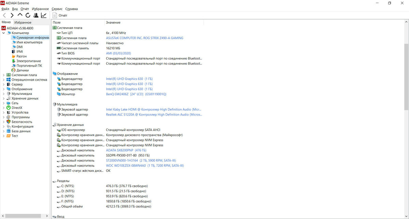
Task: Go forward with the right arrow button
Action: pyautogui.click(x=12, y=15)
